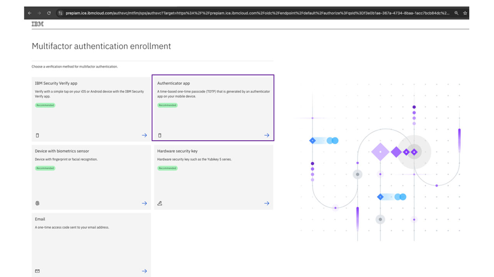Select the IBM Security Verify app title
This screenshot has width=494, height=277.
tap(56, 83)
